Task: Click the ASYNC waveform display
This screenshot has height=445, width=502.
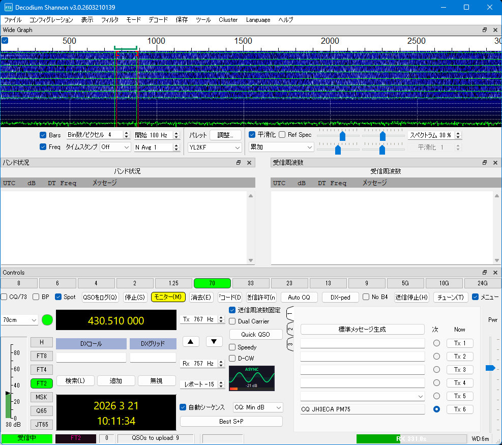Action: [x=252, y=378]
